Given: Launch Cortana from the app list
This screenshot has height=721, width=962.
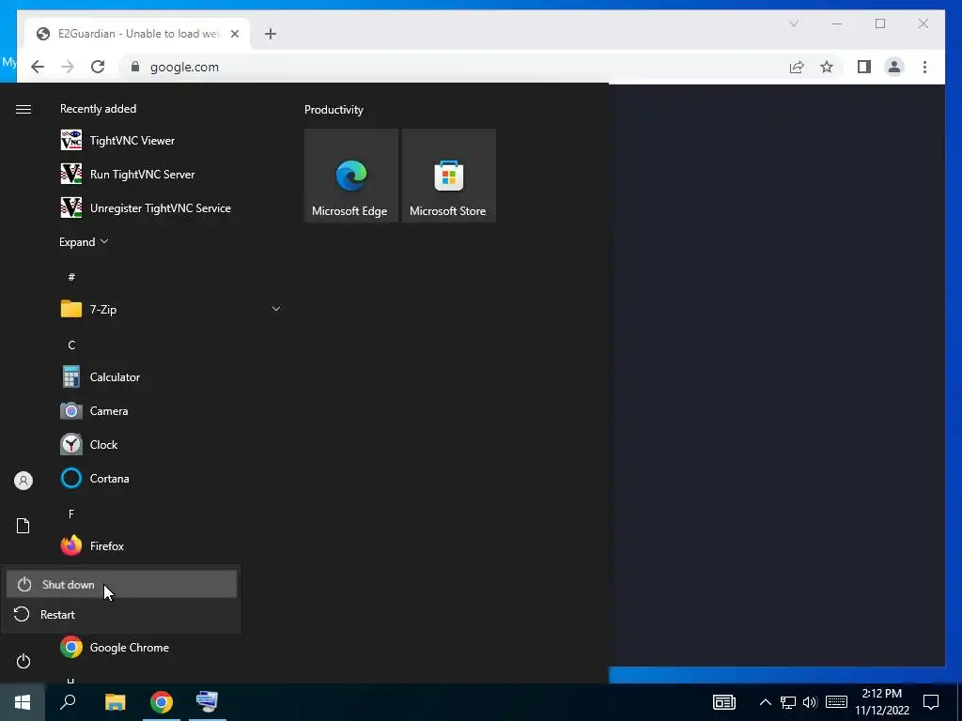Looking at the screenshot, I should click(169, 478).
